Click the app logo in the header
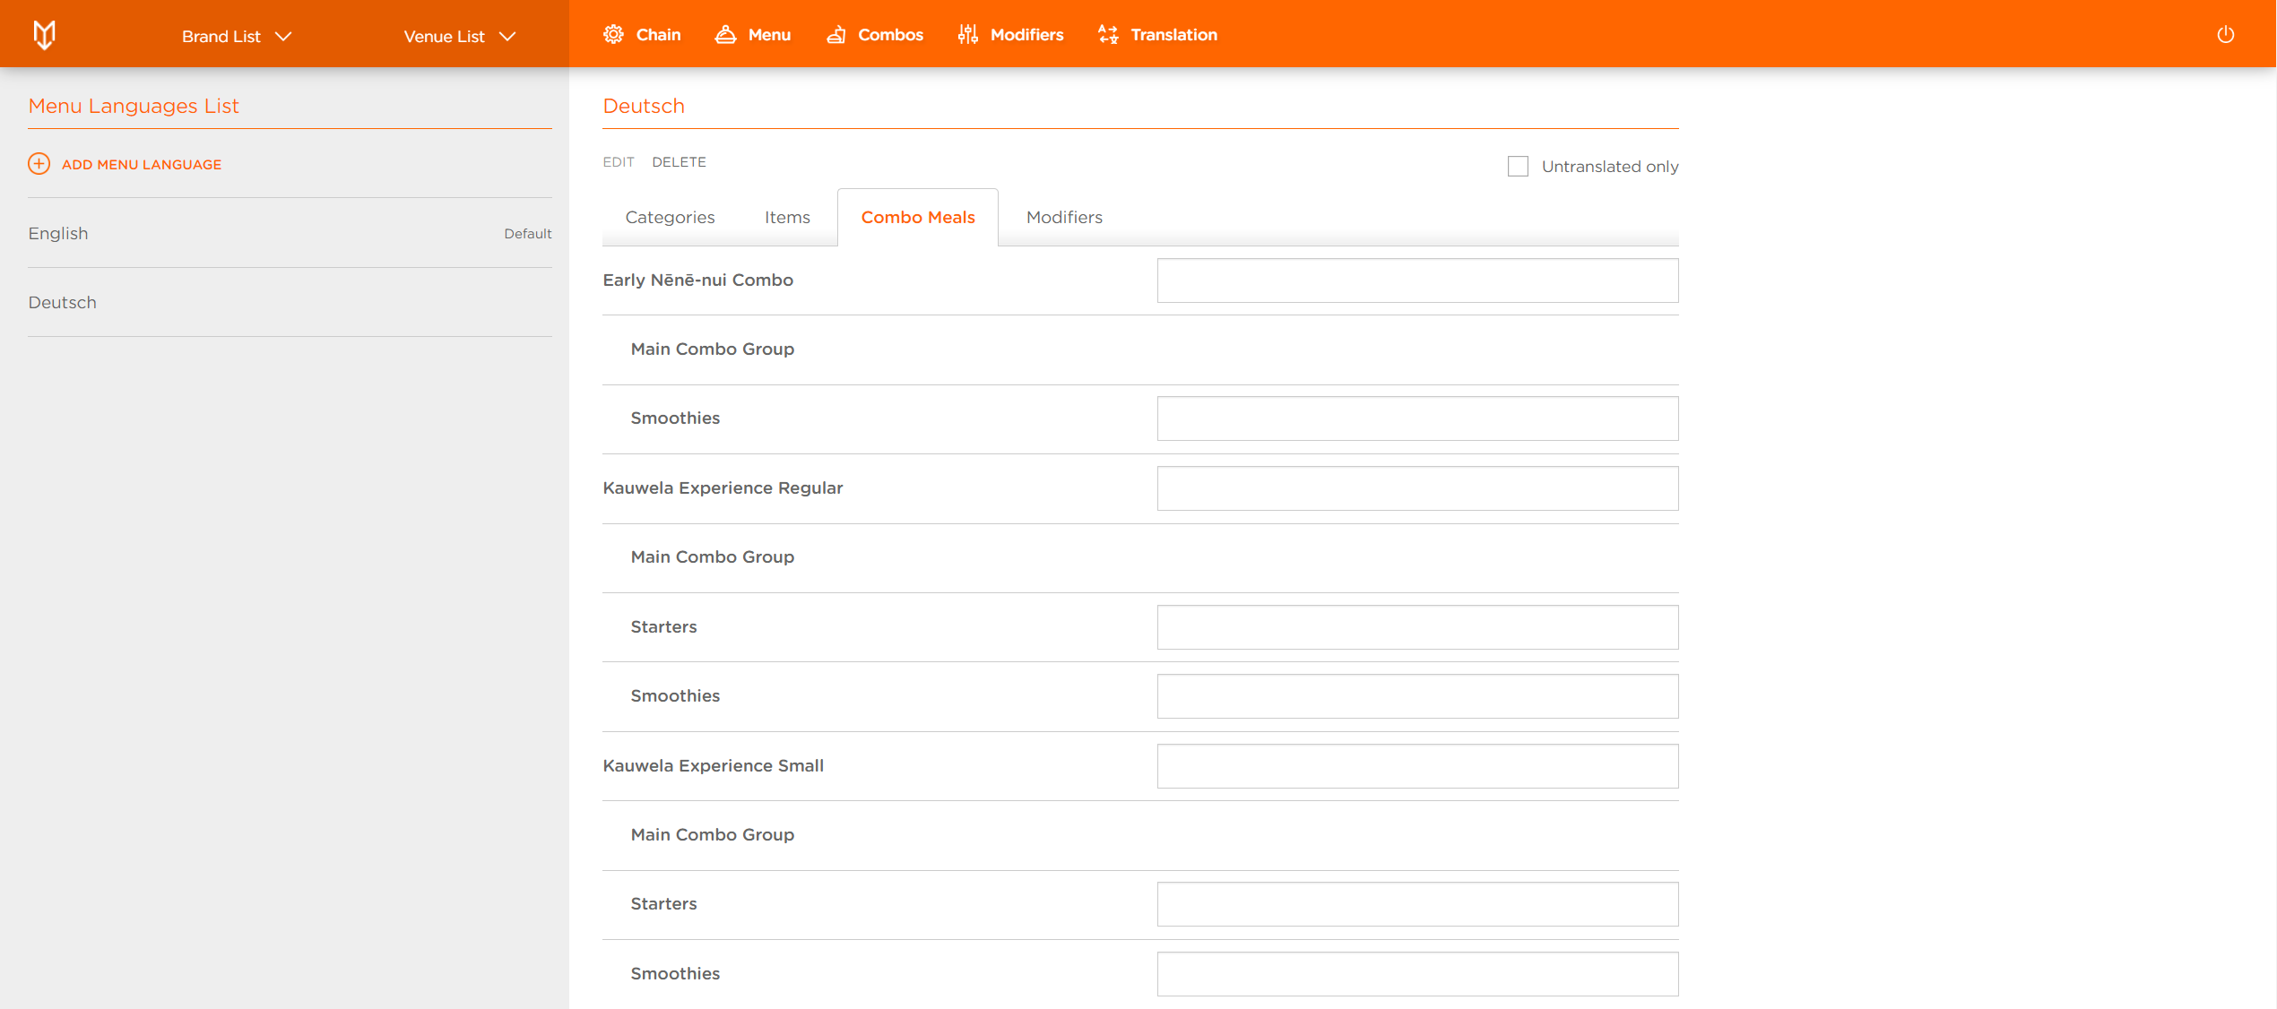This screenshot has height=1009, width=2277. click(x=44, y=34)
